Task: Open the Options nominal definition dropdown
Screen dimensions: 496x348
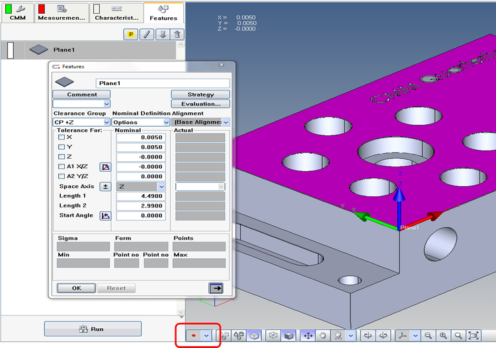Action: click(x=167, y=122)
